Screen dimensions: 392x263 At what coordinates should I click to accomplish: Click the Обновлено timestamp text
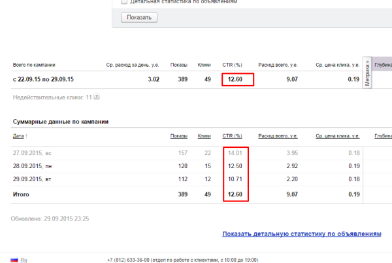50,219
